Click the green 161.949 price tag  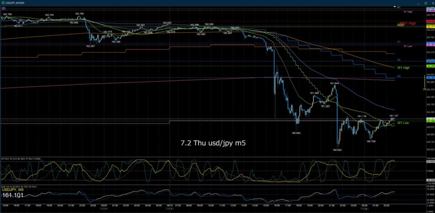point(431,66)
